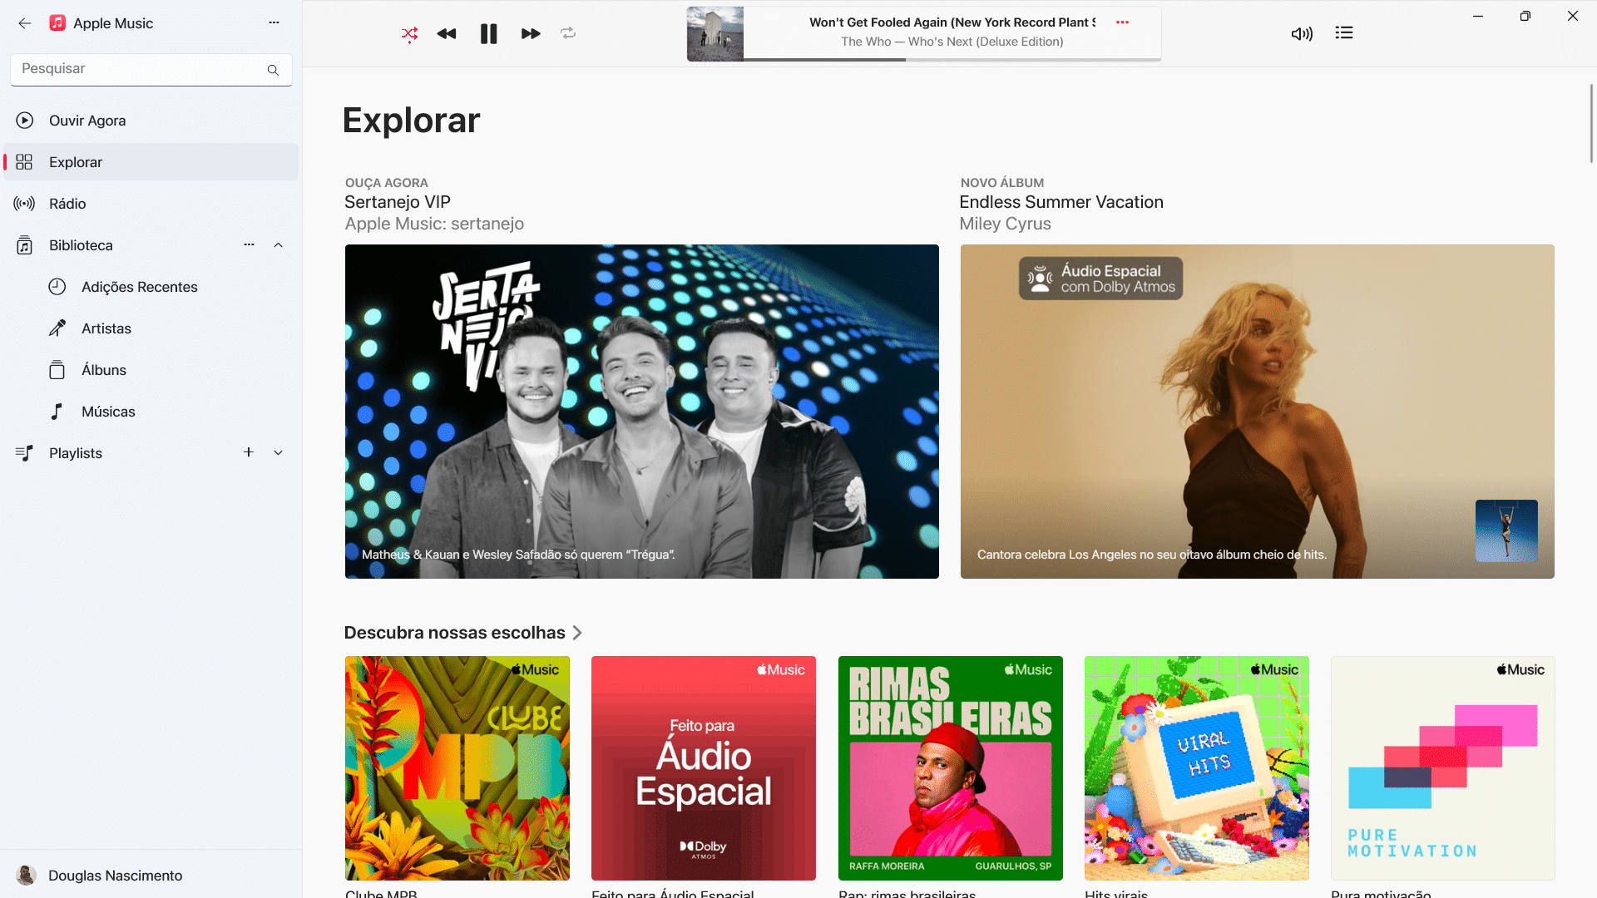Click the now-playing track artwork thumbnail

tap(715, 32)
